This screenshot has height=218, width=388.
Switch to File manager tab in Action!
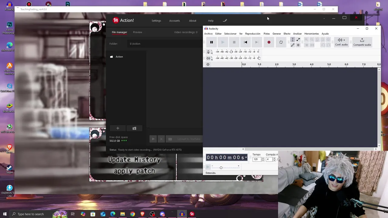119,32
